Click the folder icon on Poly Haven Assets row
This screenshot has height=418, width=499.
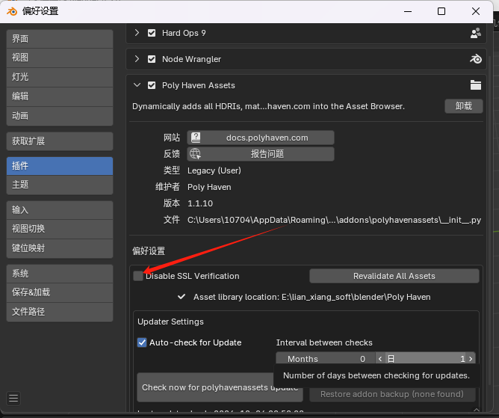(x=476, y=85)
